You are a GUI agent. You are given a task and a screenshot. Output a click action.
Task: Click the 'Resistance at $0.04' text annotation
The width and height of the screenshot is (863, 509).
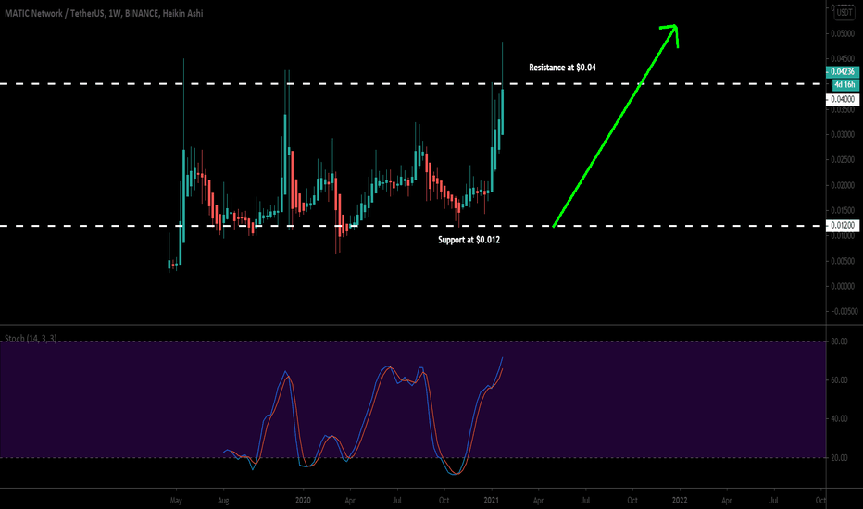[562, 68]
